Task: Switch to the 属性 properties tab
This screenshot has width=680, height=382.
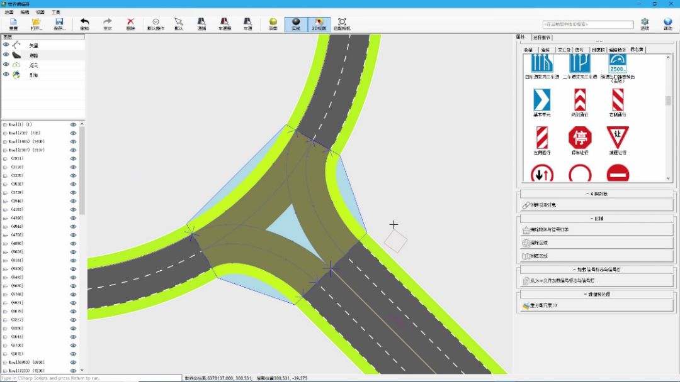Action: pos(521,37)
